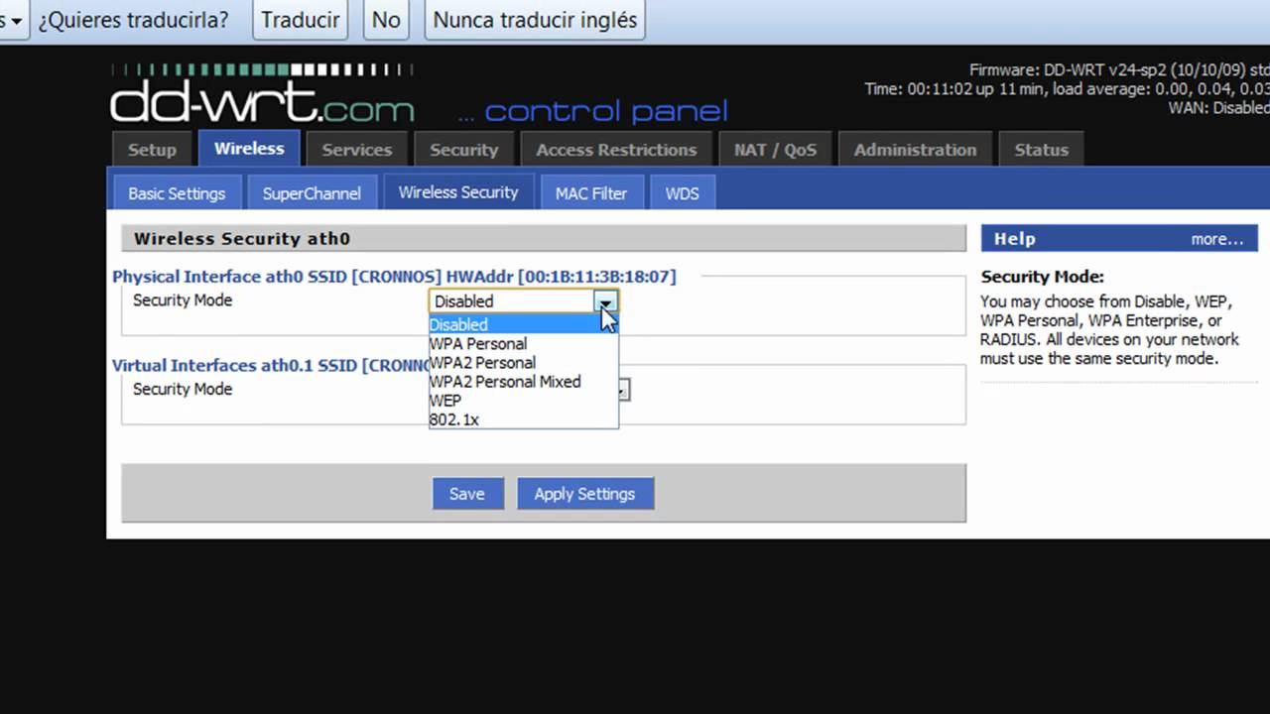
Task: Select WPA Personal security mode
Action: coord(478,344)
